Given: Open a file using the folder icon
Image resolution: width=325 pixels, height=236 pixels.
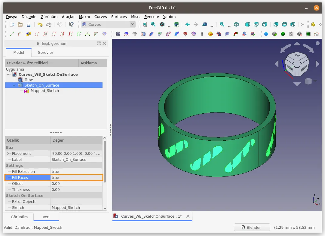Looking at the screenshot, I should [20, 24].
